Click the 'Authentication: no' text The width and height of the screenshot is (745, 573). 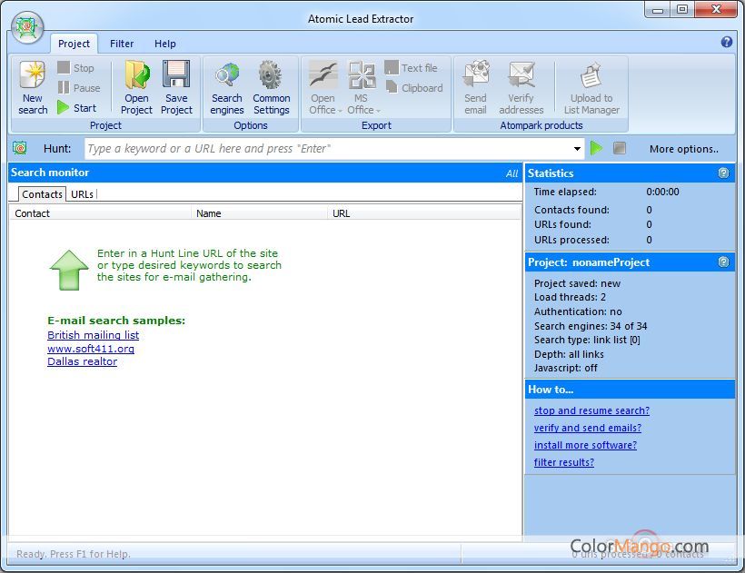tap(578, 311)
